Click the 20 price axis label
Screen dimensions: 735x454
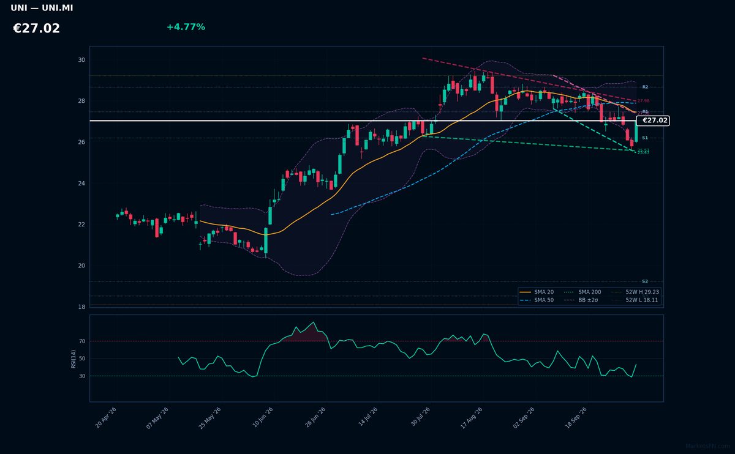[81, 266]
